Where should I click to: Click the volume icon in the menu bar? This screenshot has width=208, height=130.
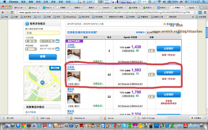pyautogui.click(x=164, y=2)
